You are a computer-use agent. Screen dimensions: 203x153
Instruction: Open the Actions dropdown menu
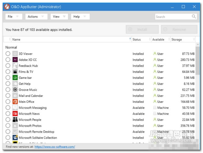click(x=36, y=17)
